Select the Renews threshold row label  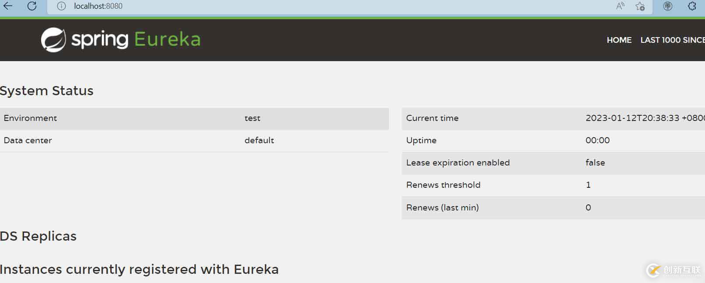point(443,185)
